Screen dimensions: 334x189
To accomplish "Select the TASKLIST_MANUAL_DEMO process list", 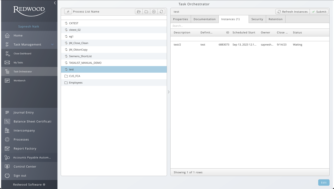I will coord(114,63).
